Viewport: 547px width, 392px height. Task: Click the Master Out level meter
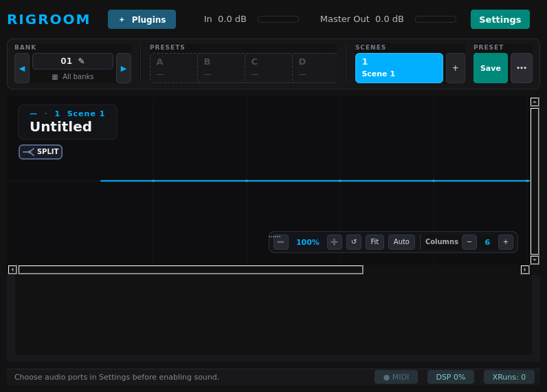436,19
